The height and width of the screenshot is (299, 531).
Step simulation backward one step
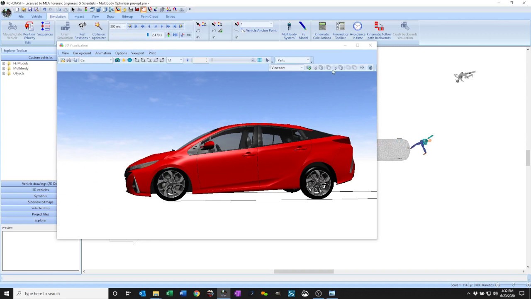(149, 26)
